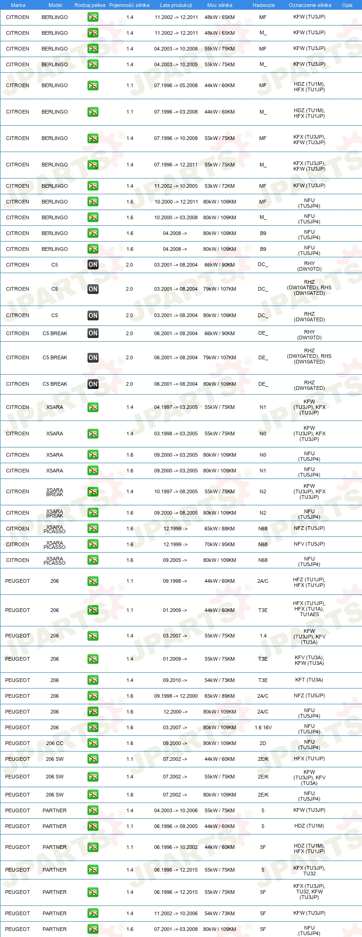This screenshot has height=937, width=362.
Task: Click petrol PB icon for Partner 06.1996 -> 10.2002 row
Action: click(x=93, y=847)
